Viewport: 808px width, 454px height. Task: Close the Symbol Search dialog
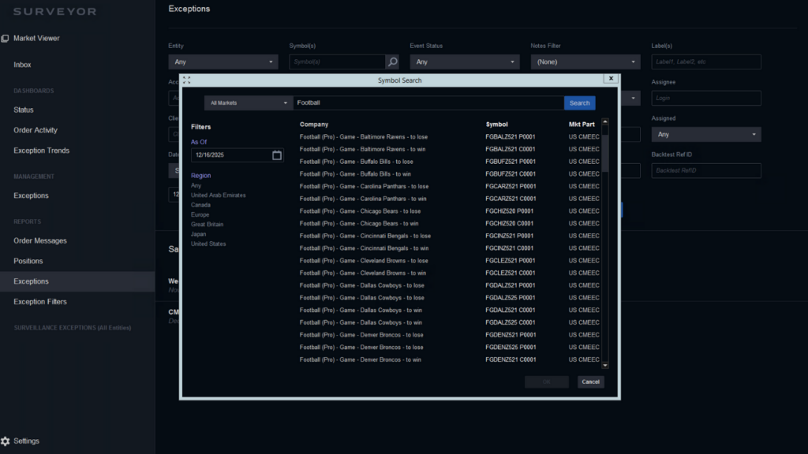(x=610, y=79)
